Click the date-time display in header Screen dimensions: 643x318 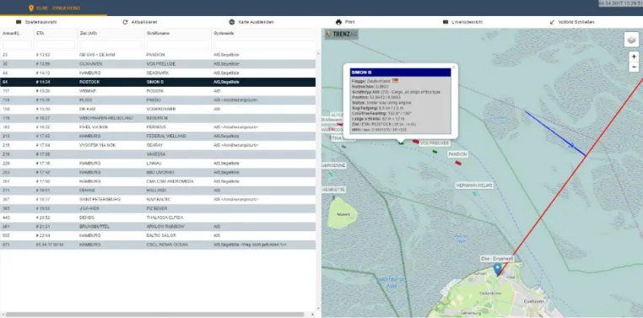pyautogui.click(x=620, y=3)
